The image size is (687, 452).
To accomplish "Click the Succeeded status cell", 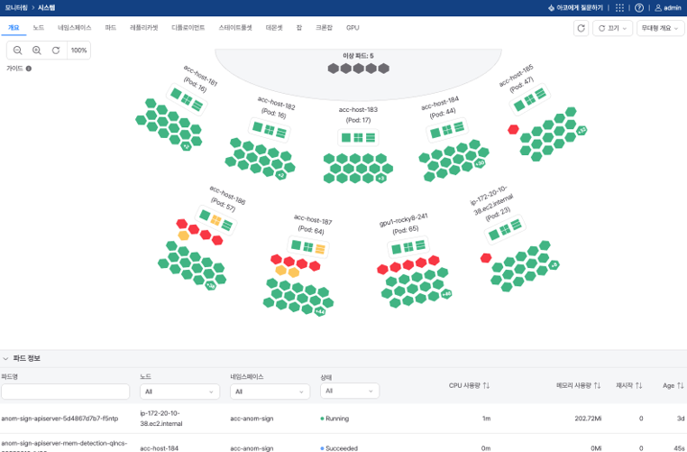I will click(x=339, y=448).
